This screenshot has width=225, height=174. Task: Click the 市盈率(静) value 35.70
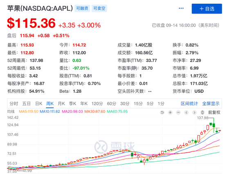pos(147,68)
